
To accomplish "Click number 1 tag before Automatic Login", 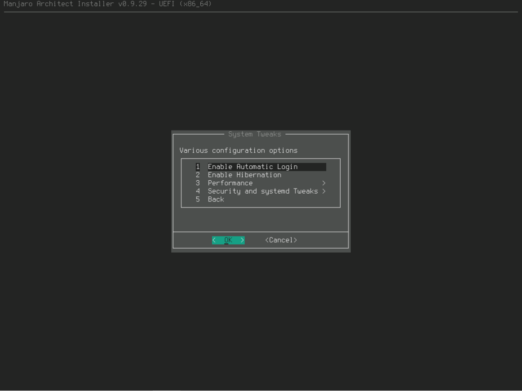I will (198, 167).
